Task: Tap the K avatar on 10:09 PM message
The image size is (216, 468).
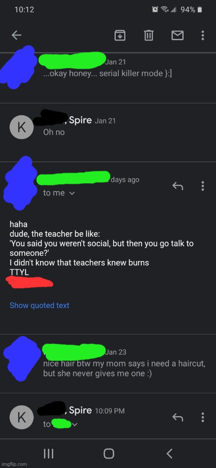Action: point(22,417)
